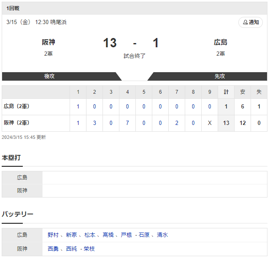Select the バッテリー section heading

tap(18, 215)
